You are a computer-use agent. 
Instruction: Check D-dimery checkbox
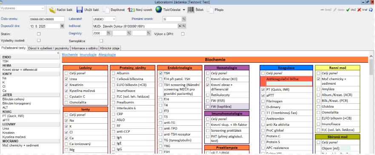(263, 107)
